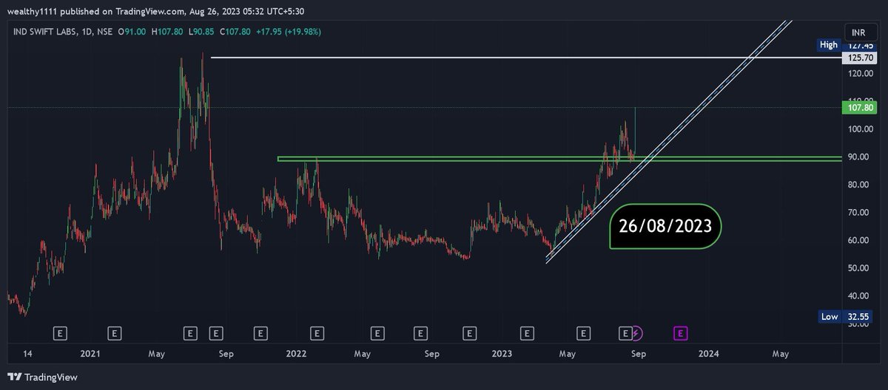
Task: Click the green 107.80 current price label
Action: [x=859, y=108]
